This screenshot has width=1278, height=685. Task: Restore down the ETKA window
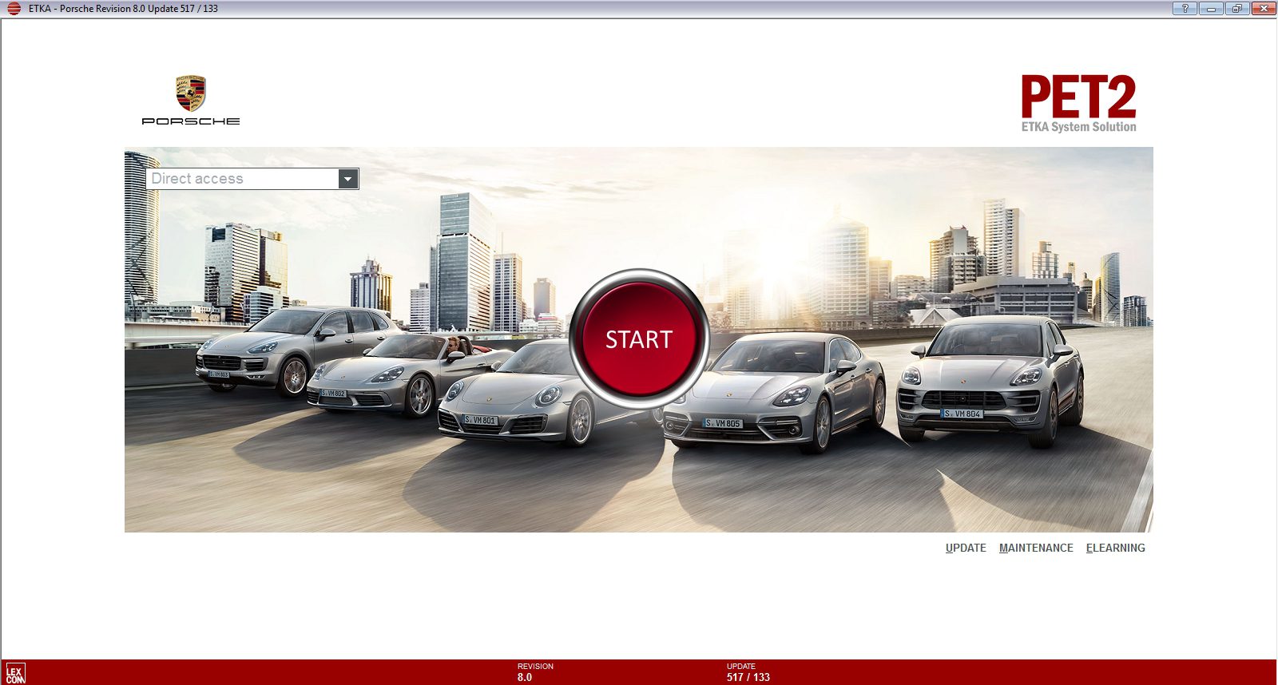[1237, 9]
